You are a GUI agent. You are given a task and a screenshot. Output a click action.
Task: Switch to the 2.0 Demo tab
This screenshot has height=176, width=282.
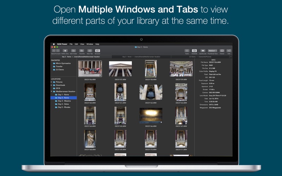tap(200, 56)
